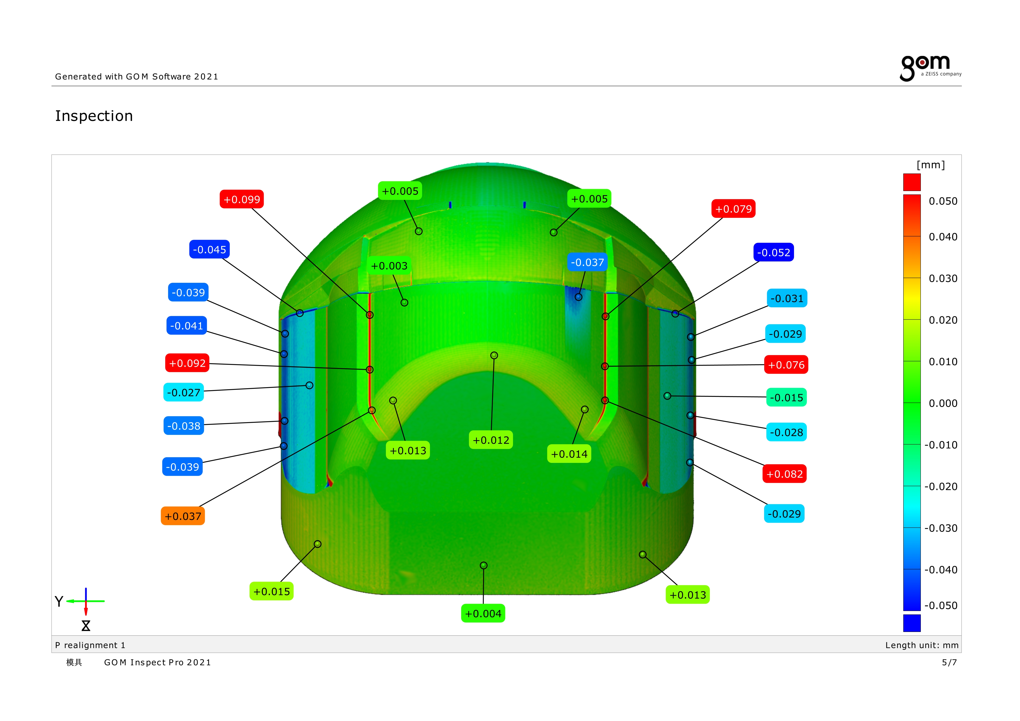Select the blue -0.045 deviation label
1020x721 pixels.
(x=209, y=249)
